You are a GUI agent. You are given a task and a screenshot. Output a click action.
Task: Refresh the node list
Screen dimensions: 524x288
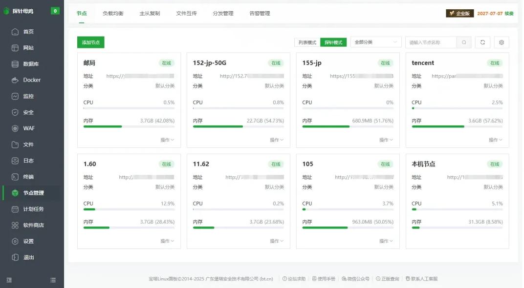pos(482,42)
